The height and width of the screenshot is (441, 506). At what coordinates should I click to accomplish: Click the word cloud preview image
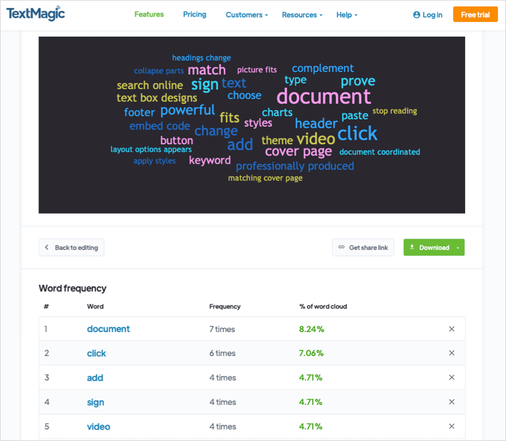tap(252, 125)
